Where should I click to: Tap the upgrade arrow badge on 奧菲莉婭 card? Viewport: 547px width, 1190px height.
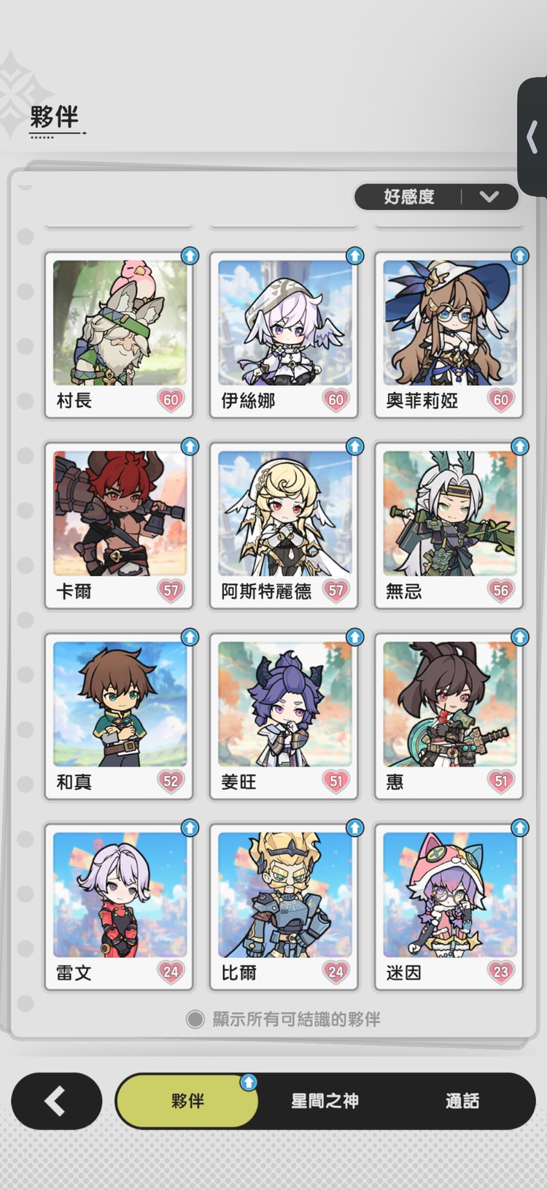point(519,256)
